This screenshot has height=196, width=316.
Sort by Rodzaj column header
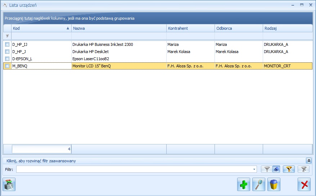(x=288, y=28)
